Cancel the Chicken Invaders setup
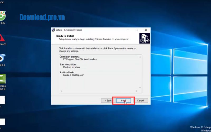The width and height of the screenshot is (211, 132). pos(141,101)
